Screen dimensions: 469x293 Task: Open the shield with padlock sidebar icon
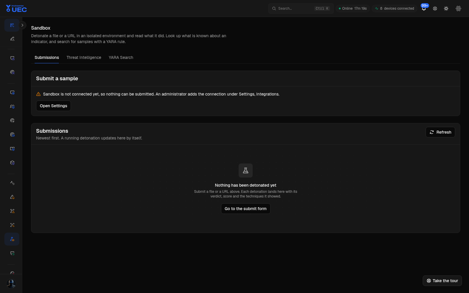pyautogui.click(x=12, y=58)
